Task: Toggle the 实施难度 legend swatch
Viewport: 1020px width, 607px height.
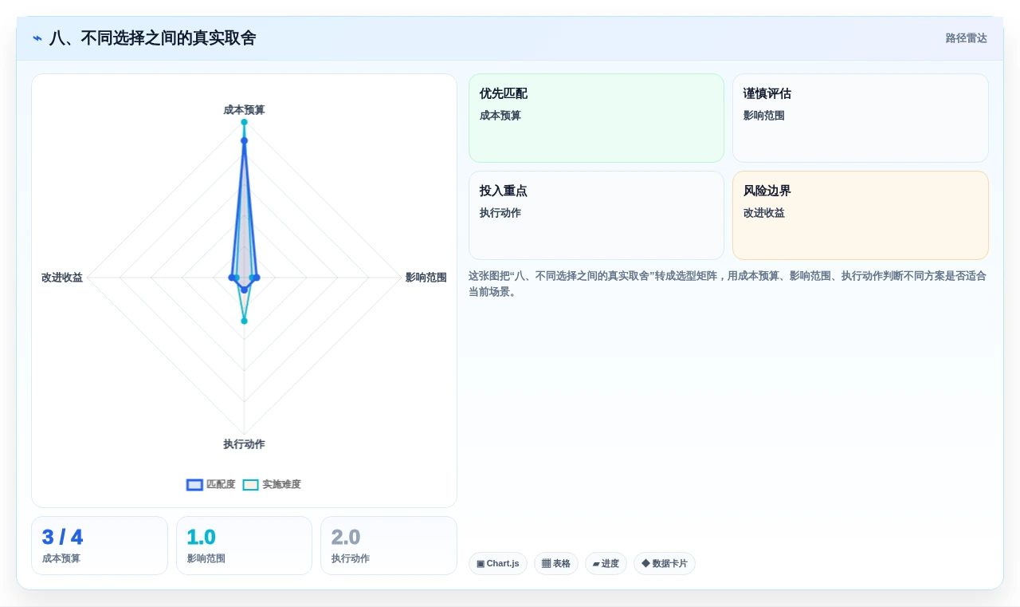Action: [x=250, y=484]
